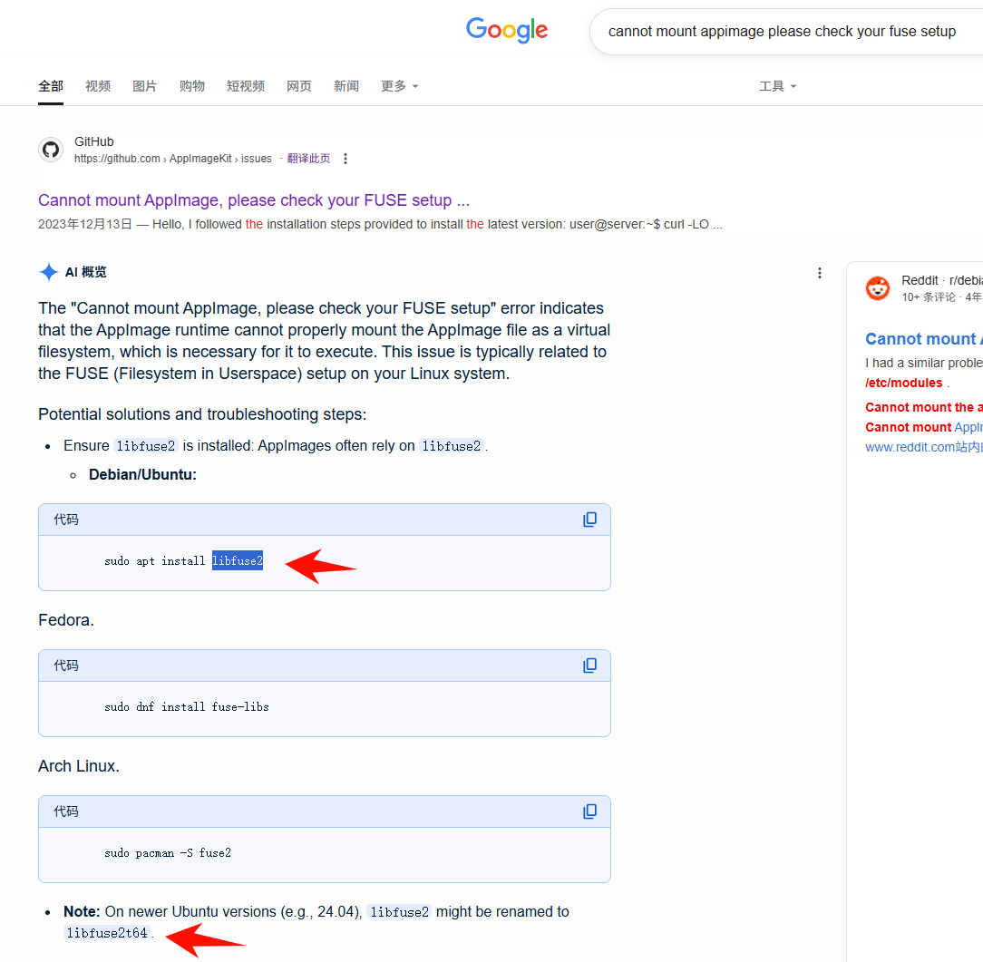Open the Reddit 'Cannot mount' card title

tap(924, 339)
